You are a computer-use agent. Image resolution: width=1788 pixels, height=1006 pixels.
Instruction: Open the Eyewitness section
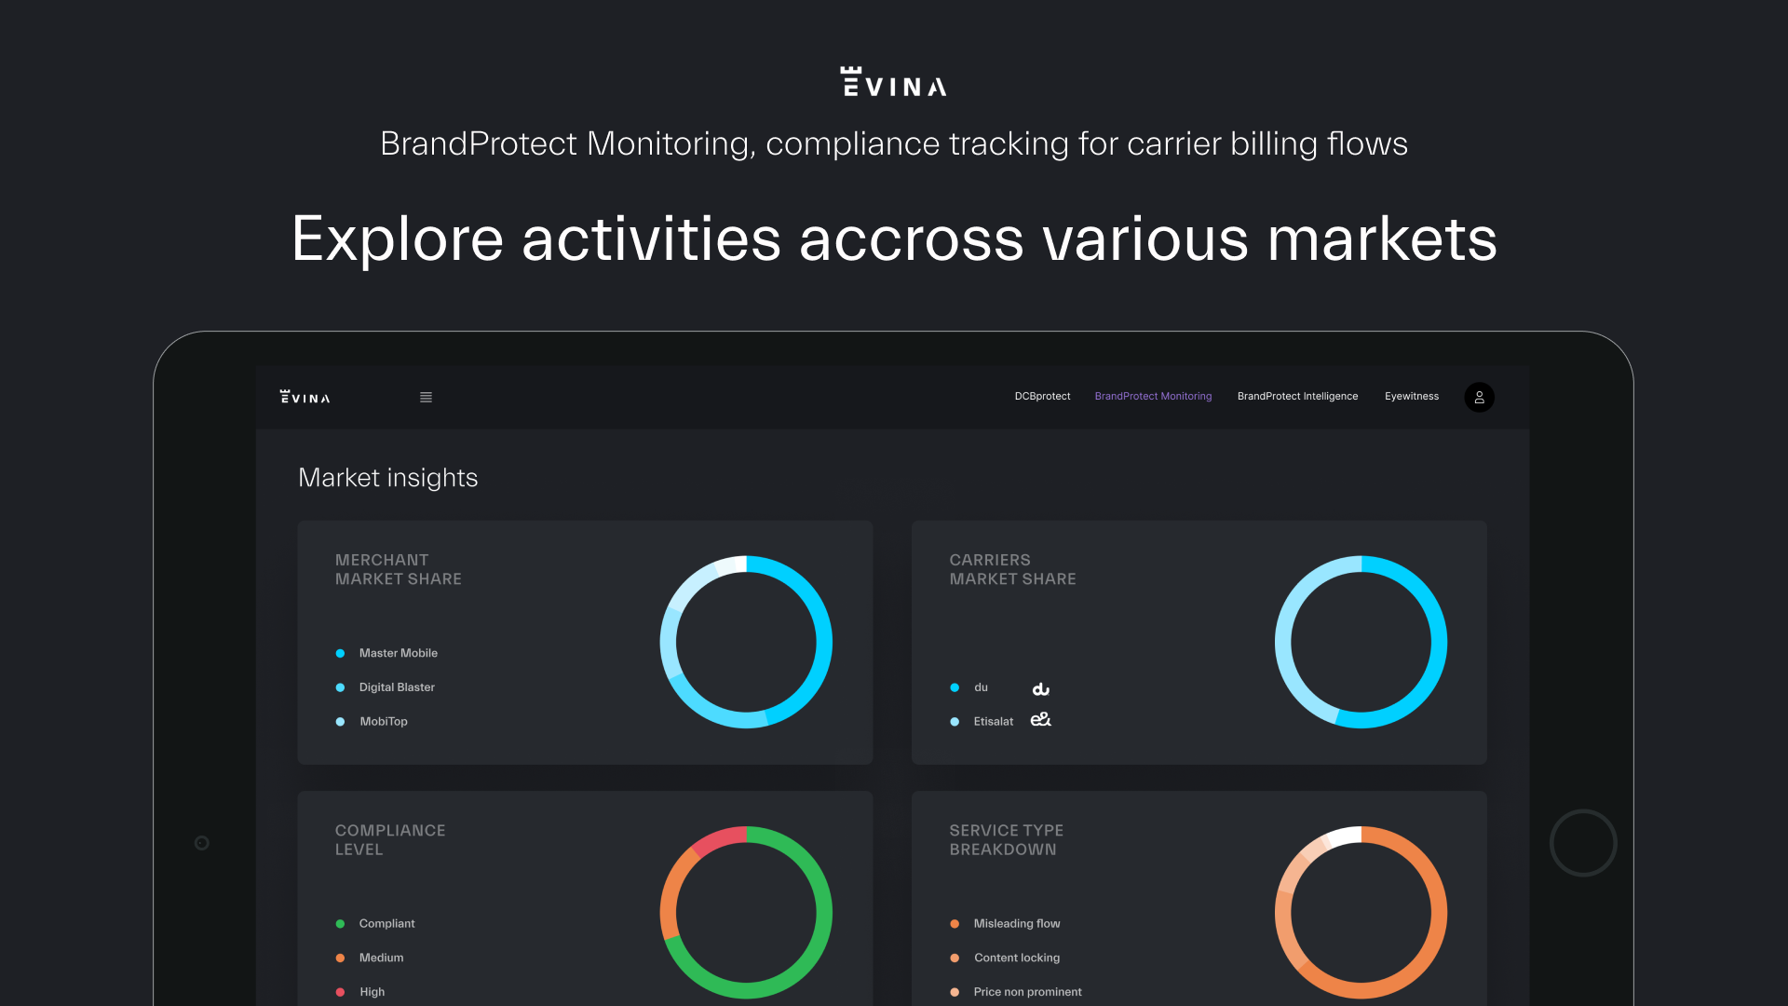pyautogui.click(x=1411, y=397)
